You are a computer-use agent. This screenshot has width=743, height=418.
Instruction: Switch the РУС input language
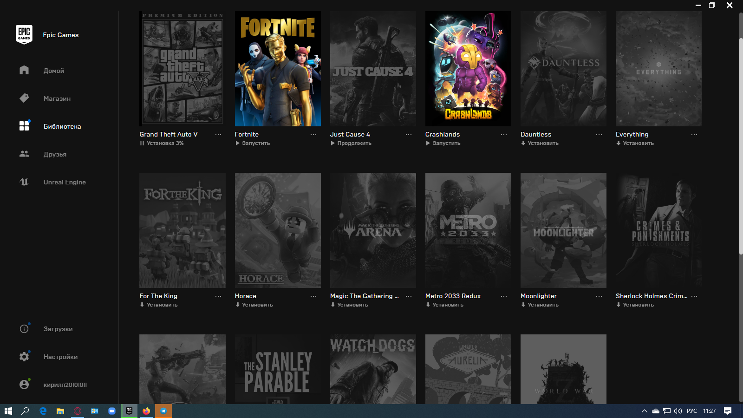pos(692,411)
